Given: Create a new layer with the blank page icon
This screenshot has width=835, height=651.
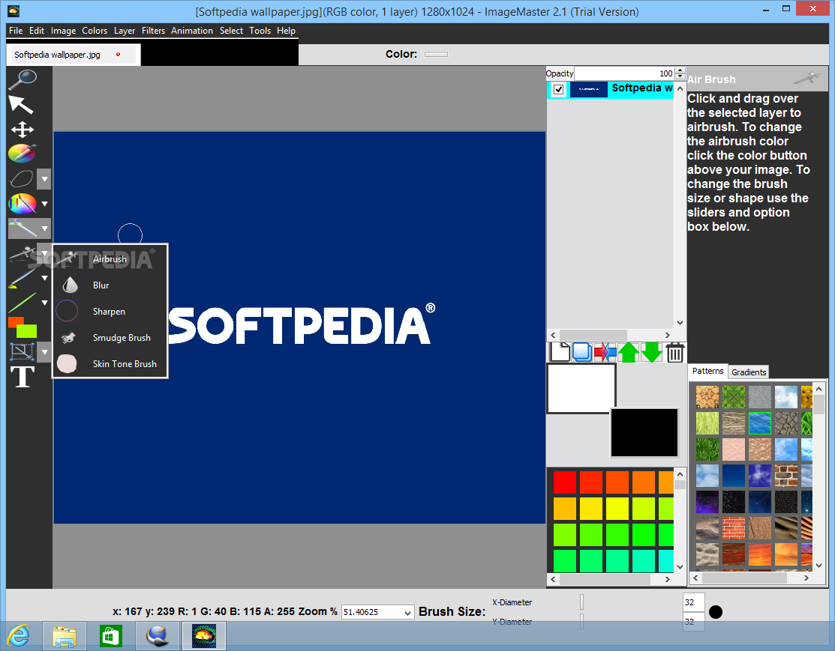Looking at the screenshot, I should [560, 352].
